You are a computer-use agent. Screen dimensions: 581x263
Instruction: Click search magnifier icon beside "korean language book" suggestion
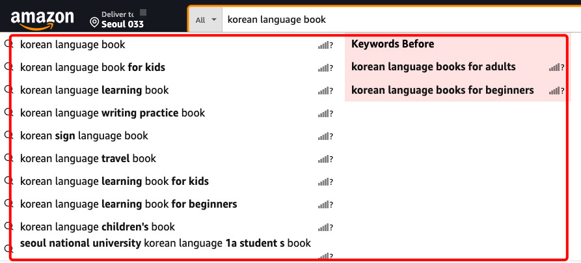pos(9,45)
